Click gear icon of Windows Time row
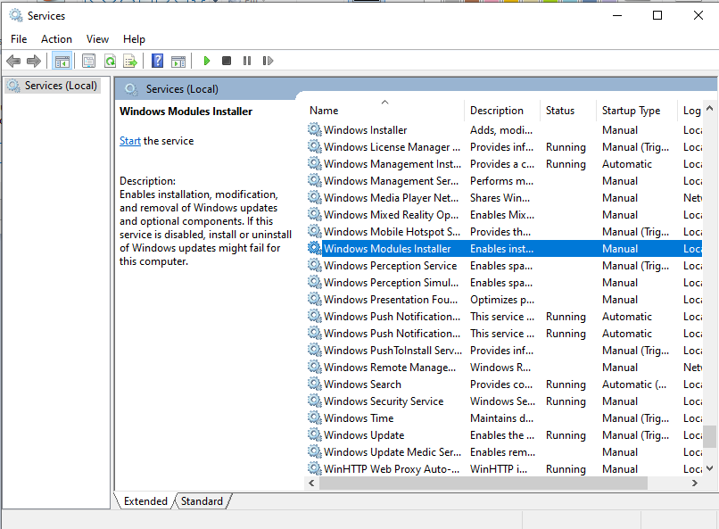Viewport: 719px width, 529px height. click(x=315, y=417)
